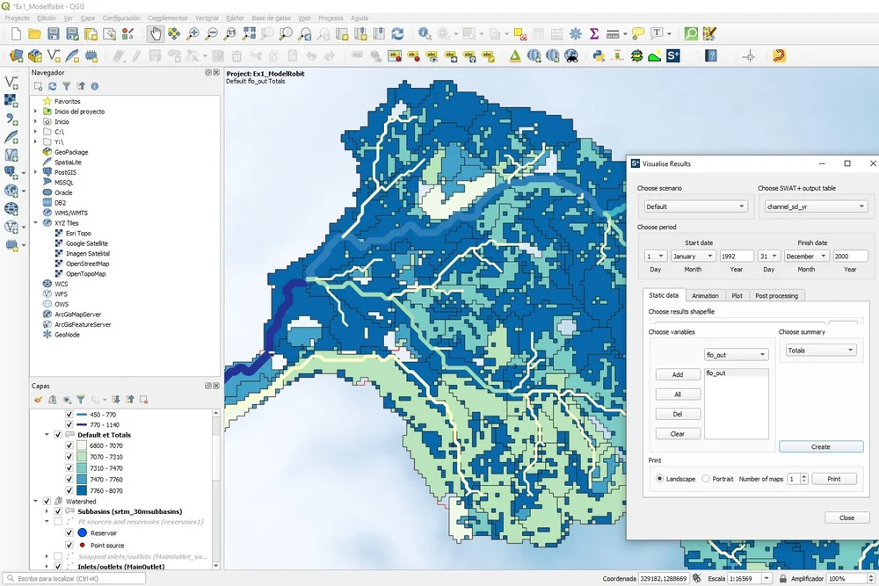Toggle visibility of Default et Totals layer
Viewport: 879px width, 586px height.
(58, 435)
